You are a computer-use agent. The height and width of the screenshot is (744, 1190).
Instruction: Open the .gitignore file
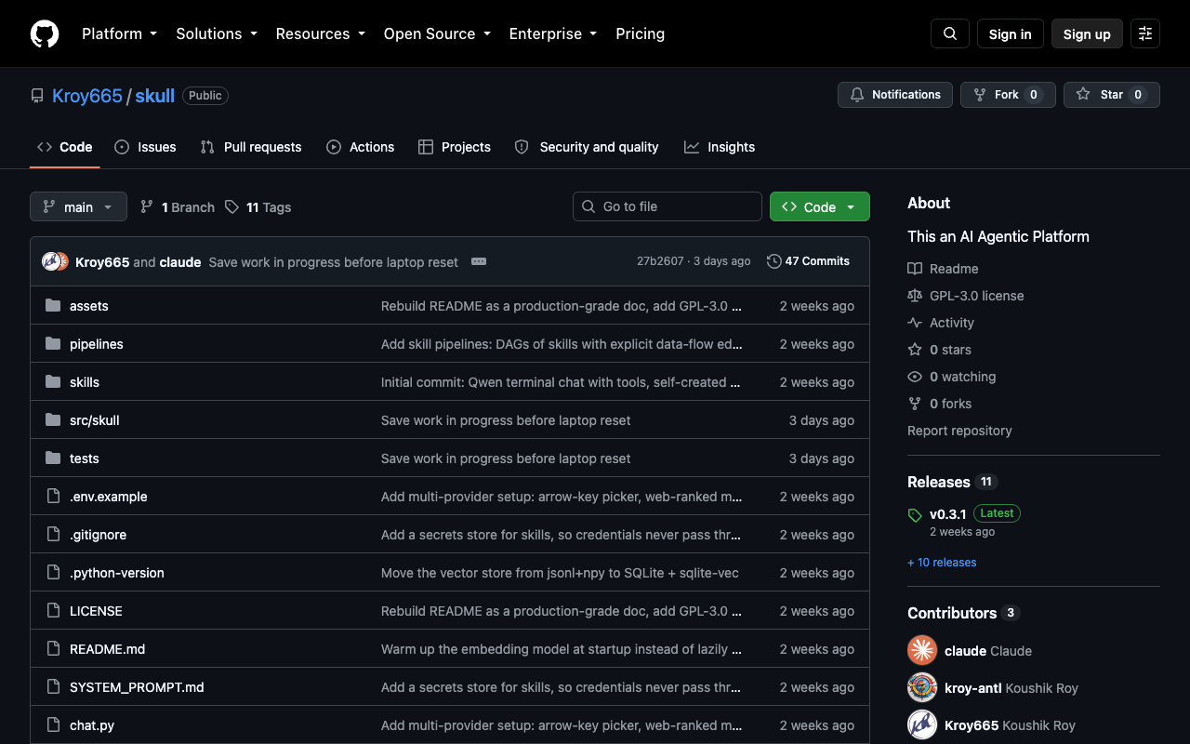pos(98,535)
